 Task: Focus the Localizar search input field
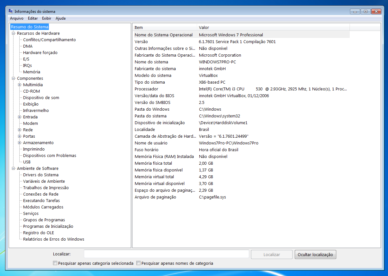(167, 254)
